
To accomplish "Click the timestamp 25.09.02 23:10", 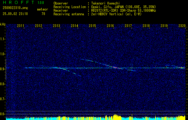I will pyautogui.click(x=15, y=14).
